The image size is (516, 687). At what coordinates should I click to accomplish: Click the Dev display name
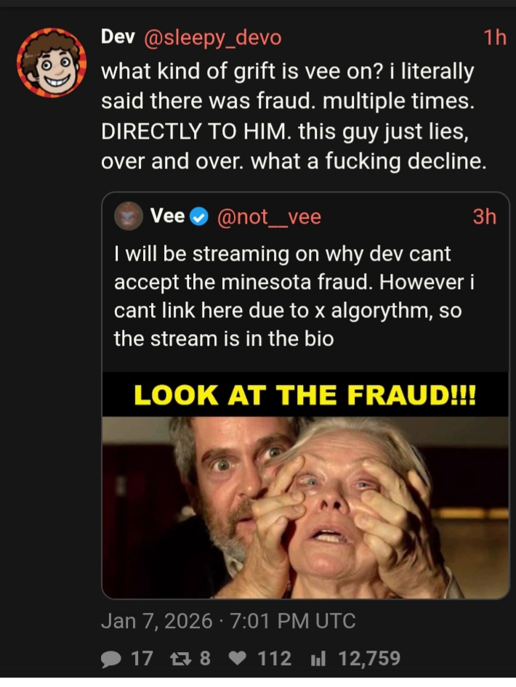(118, 37)
